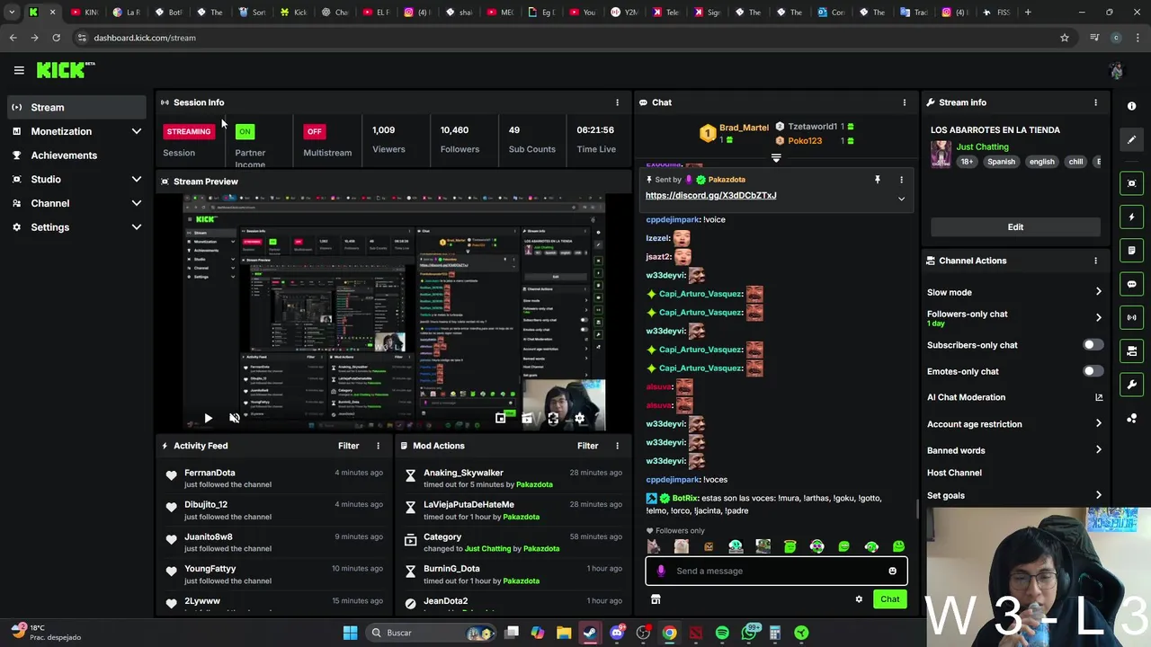Click the pencil edit icon in right sidebar
This screenshot has width=1151, height=647.
click(x=1131, y=140)
